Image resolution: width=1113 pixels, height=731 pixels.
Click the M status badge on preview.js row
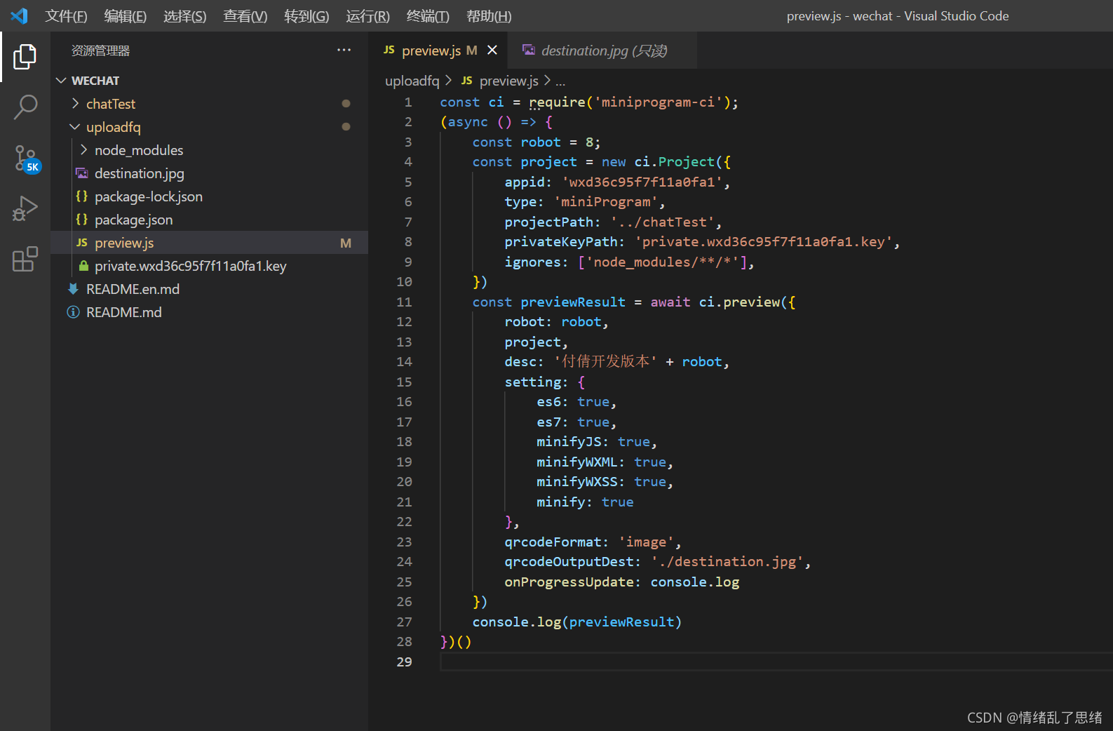pos(346,243)
